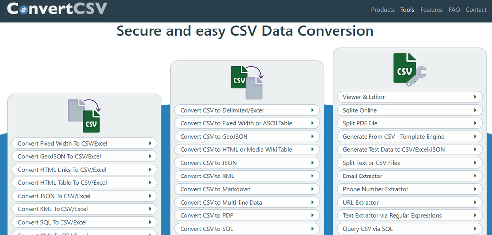Open the Split PDF File tool
The width and height of the screenshot is (492, 235).
(x=409, y=123)
